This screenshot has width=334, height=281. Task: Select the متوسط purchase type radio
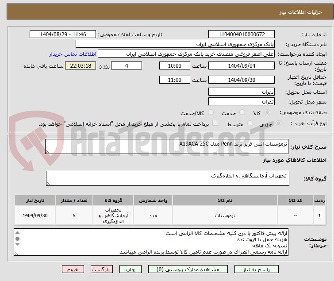tap(250, 123)
